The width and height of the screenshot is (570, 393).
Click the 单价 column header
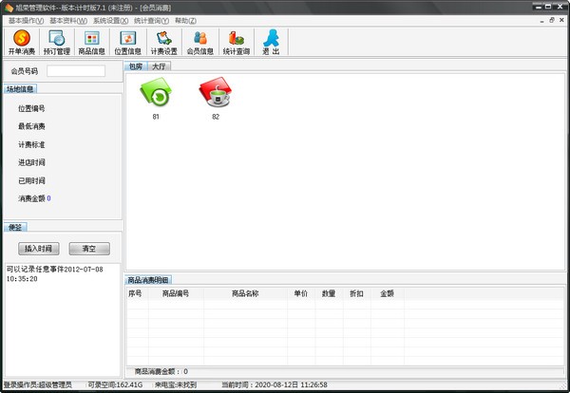301,293
